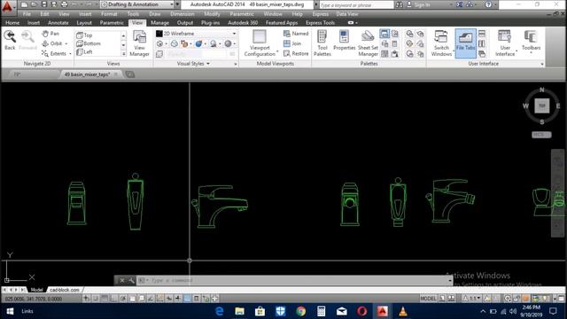Open the Extents dropdown arrow
567x319 pixels.
[70, 54]
